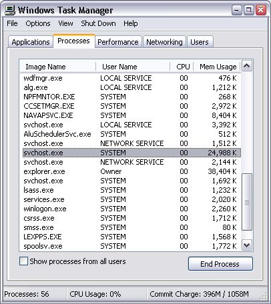The width and height of the screenshot is (271, 304).
Task: Click the Task Manager title bar icon
Action: click(x=10, y=10)
